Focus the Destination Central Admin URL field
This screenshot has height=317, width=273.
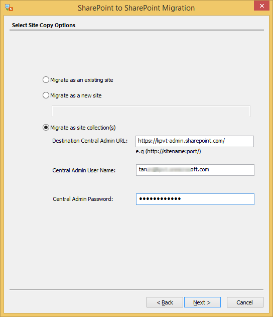tap(195, 141)
